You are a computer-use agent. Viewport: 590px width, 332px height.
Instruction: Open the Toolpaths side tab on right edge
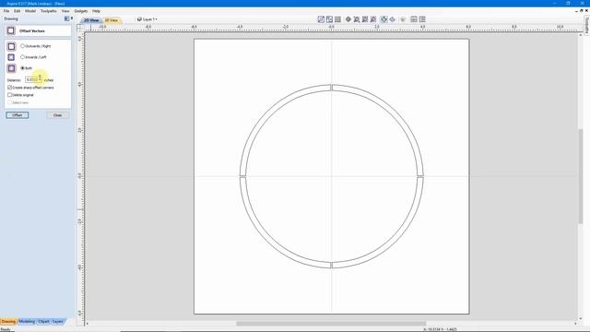pyautogui.click(x=586, y=25)
